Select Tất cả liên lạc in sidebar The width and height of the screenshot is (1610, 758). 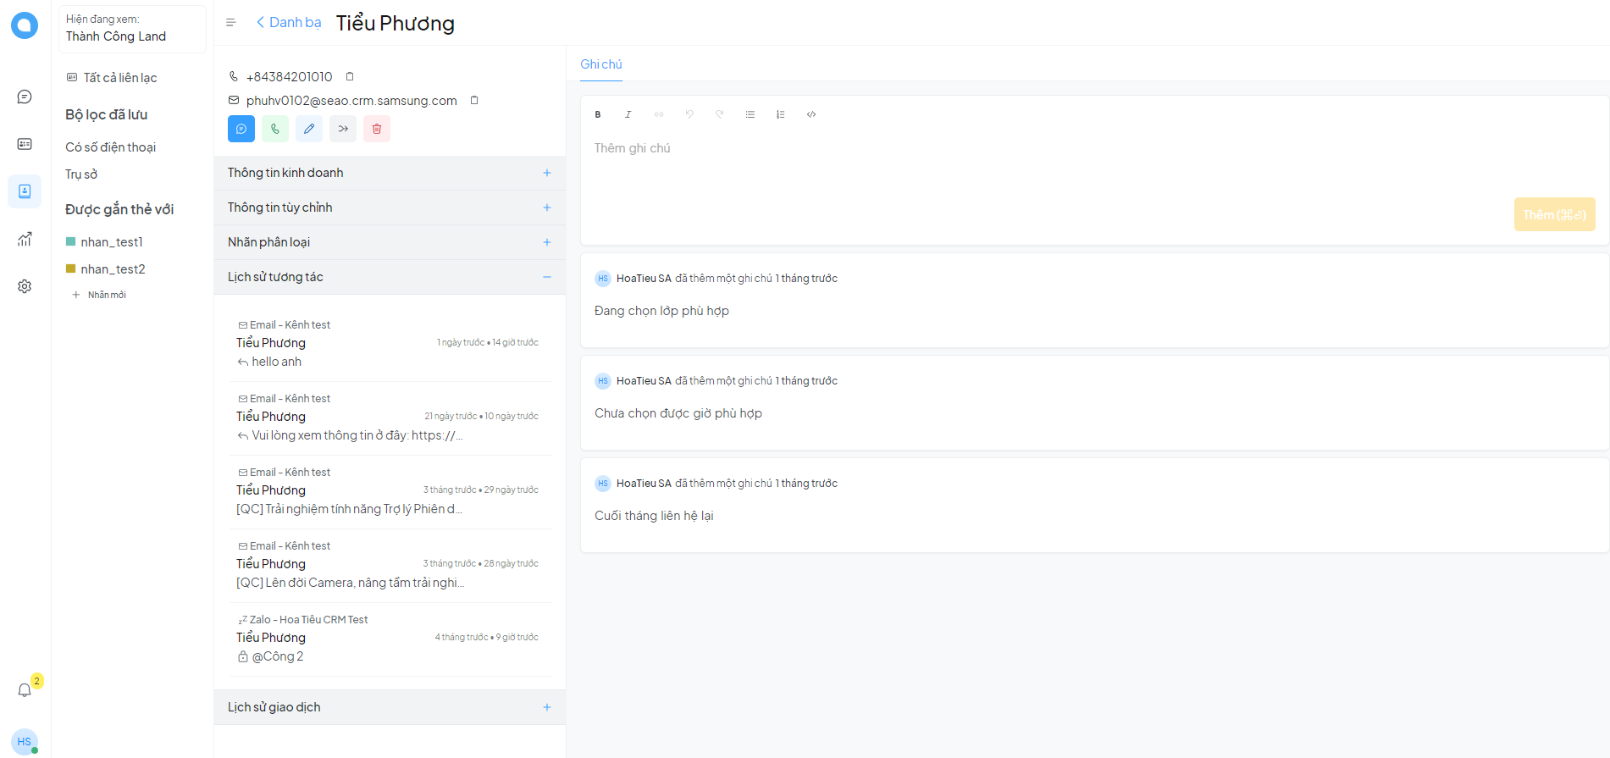119,78
